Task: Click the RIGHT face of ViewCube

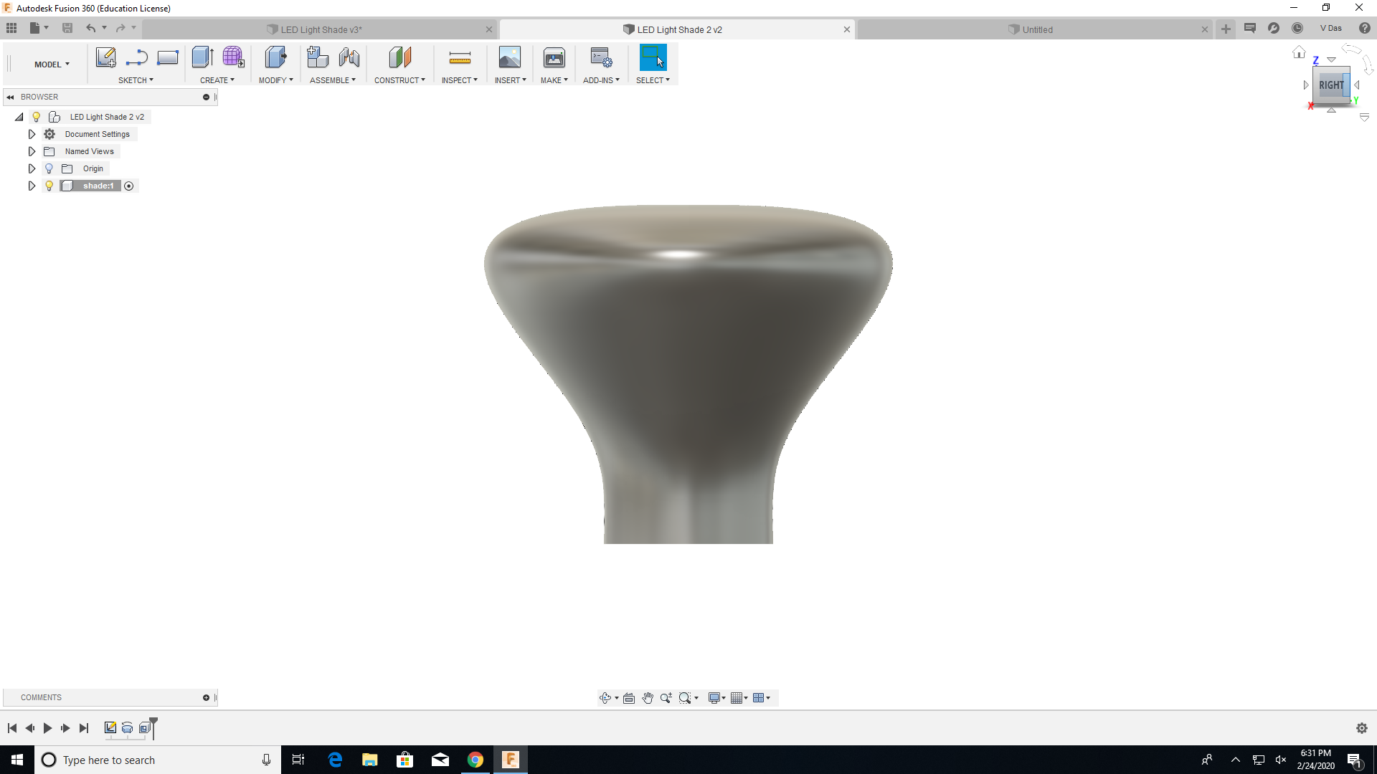Action: 1330,85
